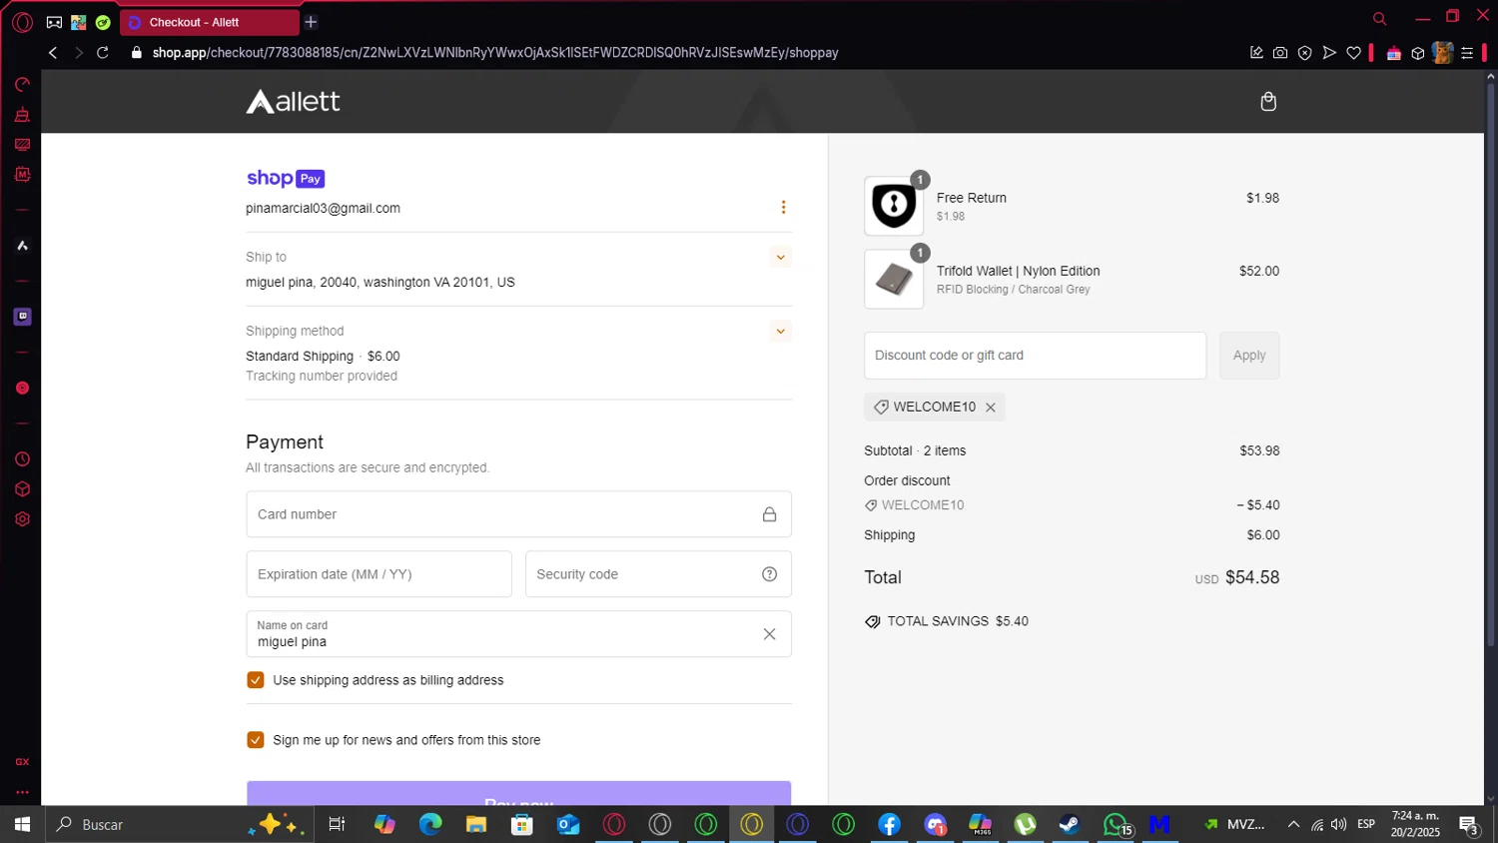Image resolution: width=1498 pixels, height=843 pixels.
Task: Open shopping bag cart icon
Action: 1268,102
